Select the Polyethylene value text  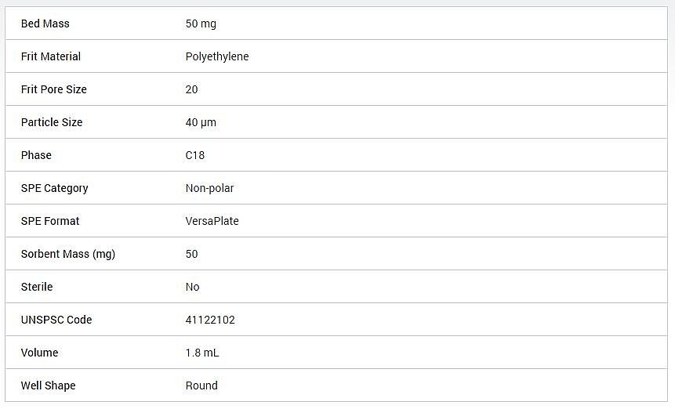point(217,56)
